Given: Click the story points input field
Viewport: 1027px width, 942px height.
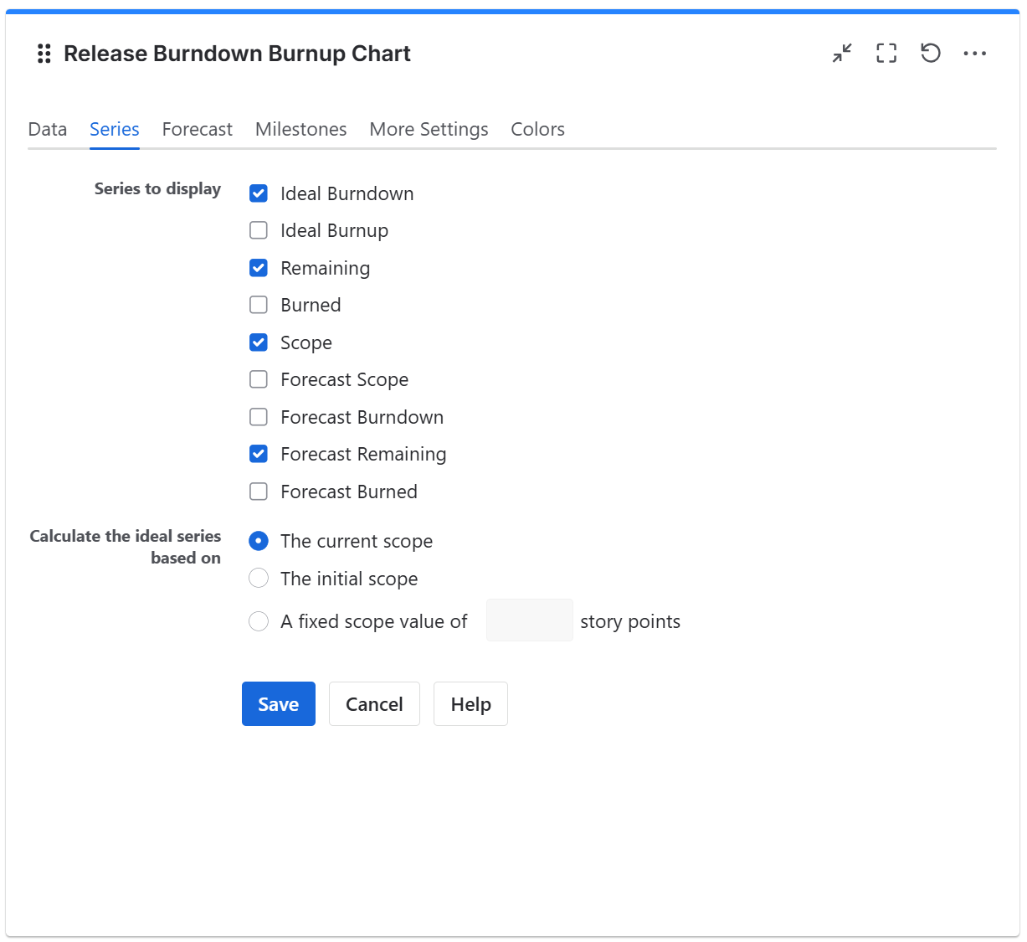Looking at the screenshot, I should 529,620.
